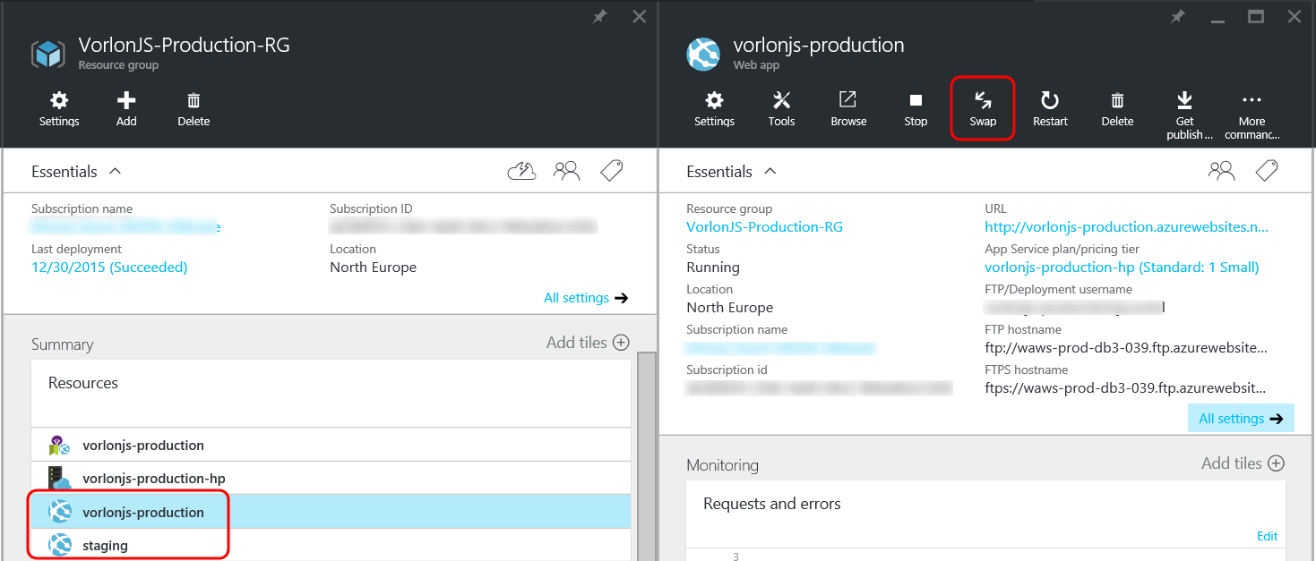Delete the vorlonjs-production web app
Screen dimensions: 1316x561
click(x=1116, y=107)
